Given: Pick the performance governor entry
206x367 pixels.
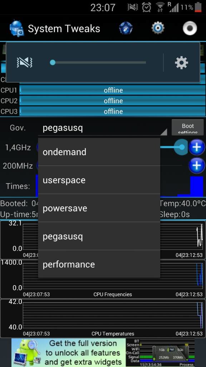Looking at the screenshot, I should (99, 264).
